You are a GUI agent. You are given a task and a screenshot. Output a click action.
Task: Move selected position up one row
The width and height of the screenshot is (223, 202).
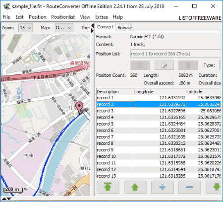coord(135,187)
